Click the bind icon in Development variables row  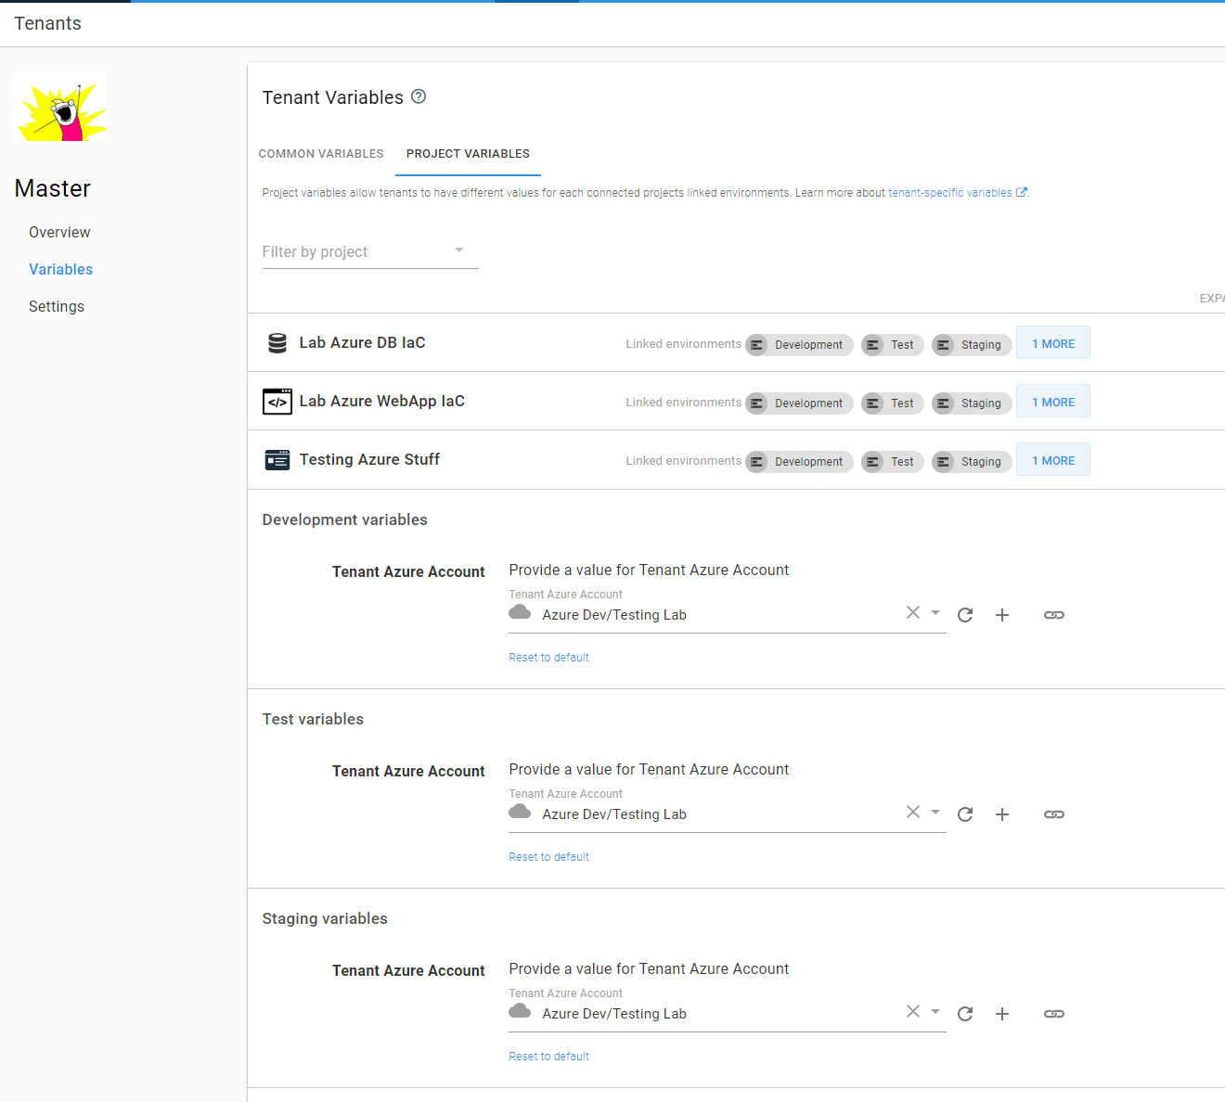point(1054,615)
